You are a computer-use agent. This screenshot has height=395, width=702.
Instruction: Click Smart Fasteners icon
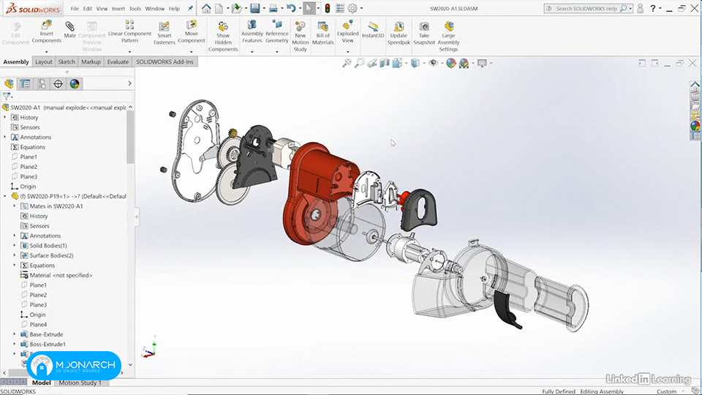coord(165,33)
